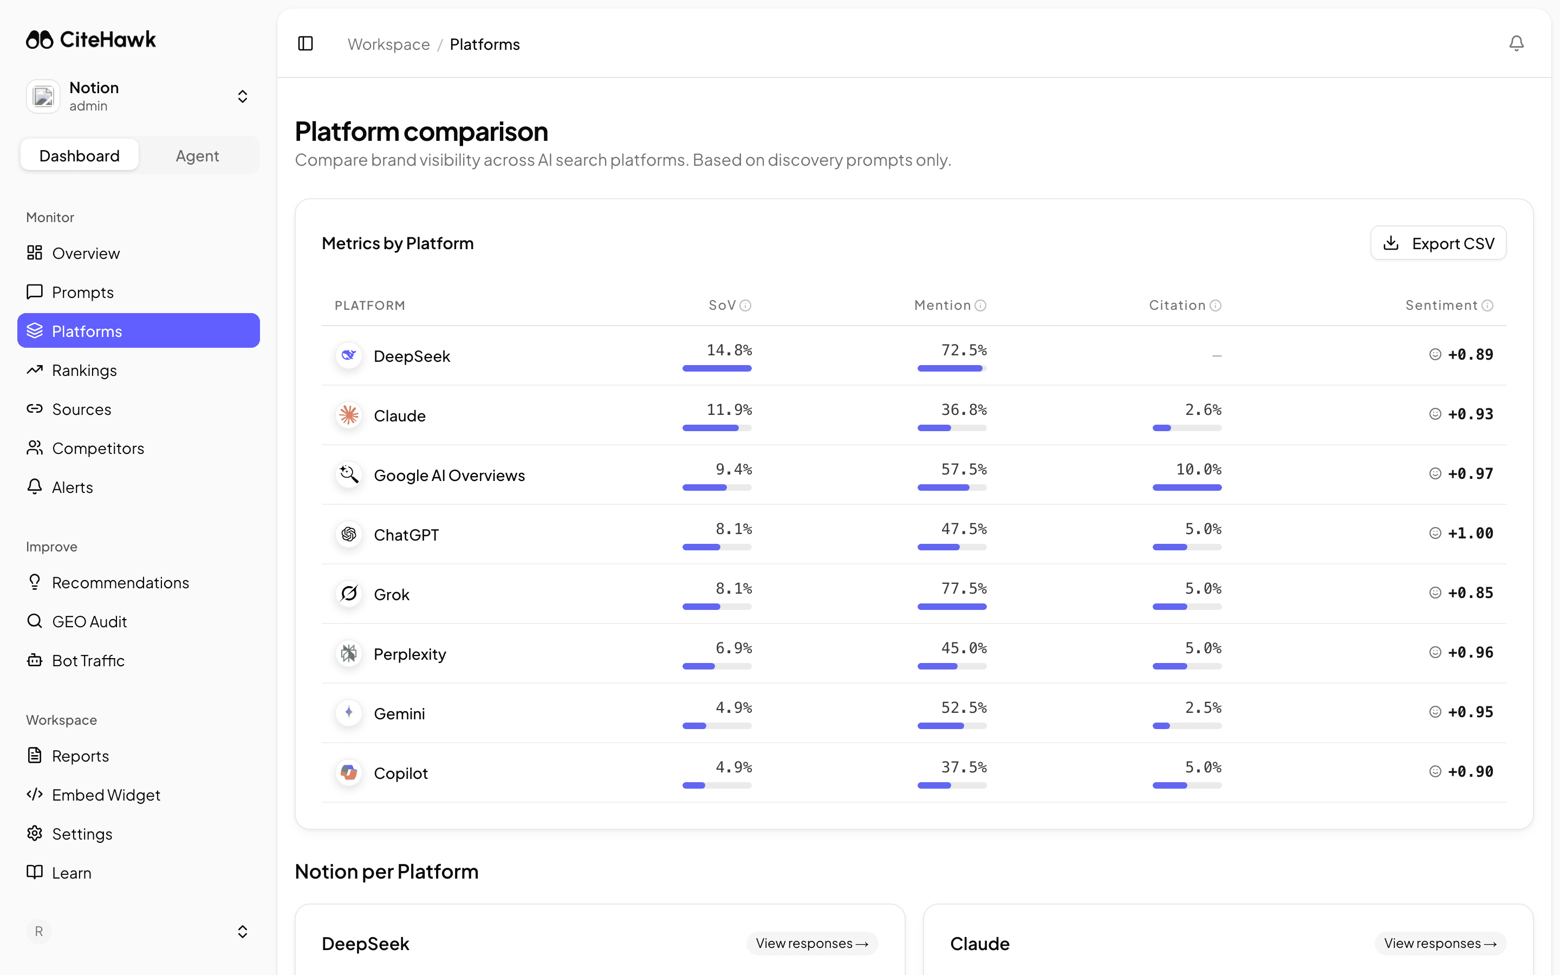The height and width of the screenshot is (975, 1560).
Task: Click Google AI Overviews Citation bar
Action: click(x=1187, y=487)
